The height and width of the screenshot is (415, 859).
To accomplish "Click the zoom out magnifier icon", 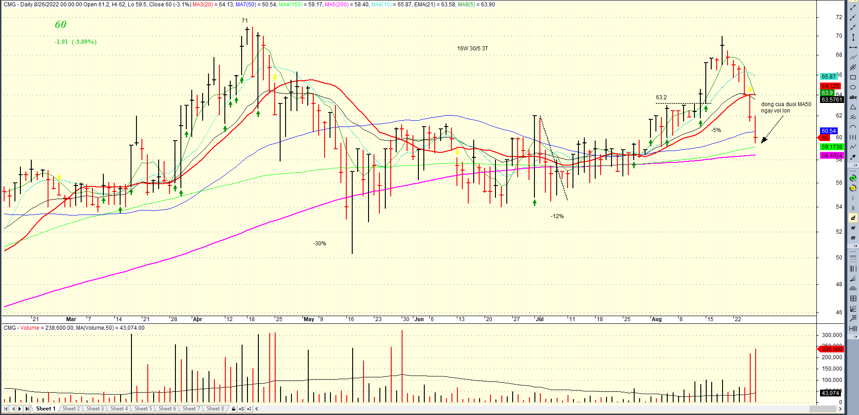I will click(853, 188).
